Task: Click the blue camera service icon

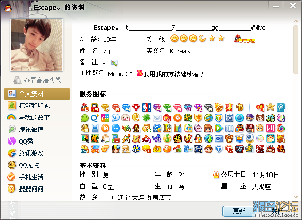Action: click(x=219, y=138)
